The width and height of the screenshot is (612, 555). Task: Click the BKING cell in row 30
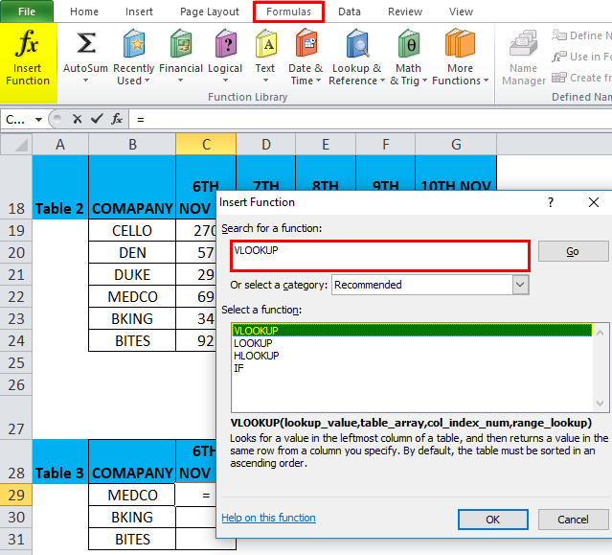[x=132, y=517]
